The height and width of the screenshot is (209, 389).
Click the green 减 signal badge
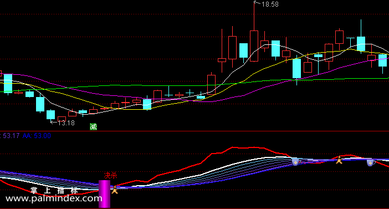pyautogui.click(x=93, y=126)
